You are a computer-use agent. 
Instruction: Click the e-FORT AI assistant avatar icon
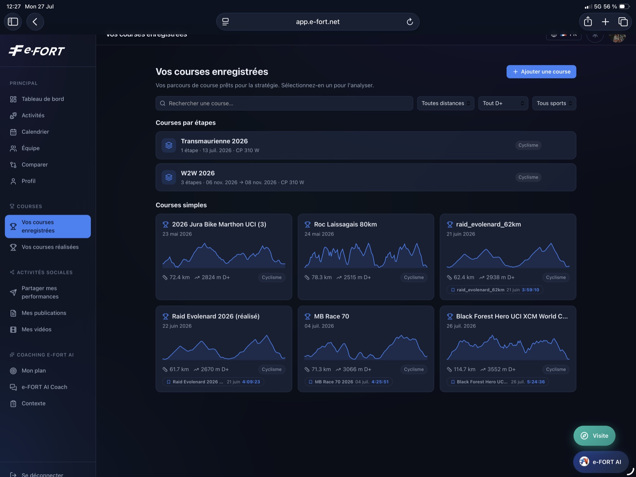pyautogui.click(x=584, y=462)
